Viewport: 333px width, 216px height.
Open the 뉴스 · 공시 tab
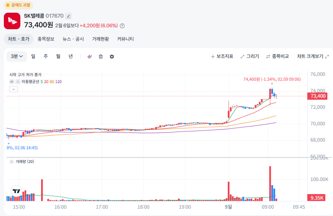click(x=73, y=39)
